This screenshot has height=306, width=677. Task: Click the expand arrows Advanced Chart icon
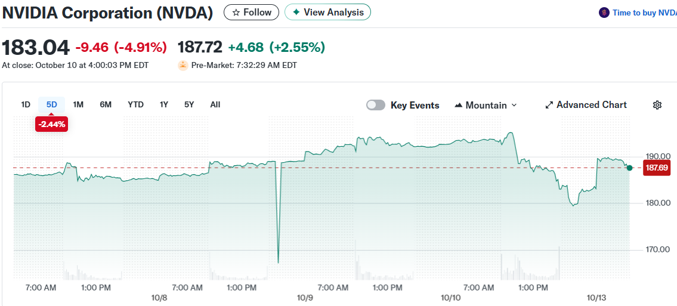pos(549,105)
